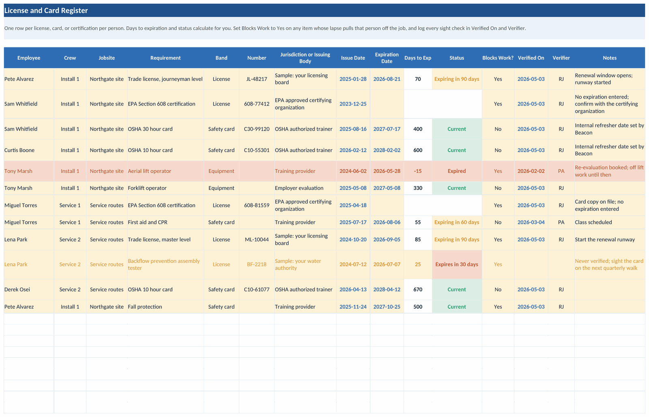This screenshot has width=649, height=417.
Task: Select the 'Re-evaluation booked' note cell
Action: point(610,171)
